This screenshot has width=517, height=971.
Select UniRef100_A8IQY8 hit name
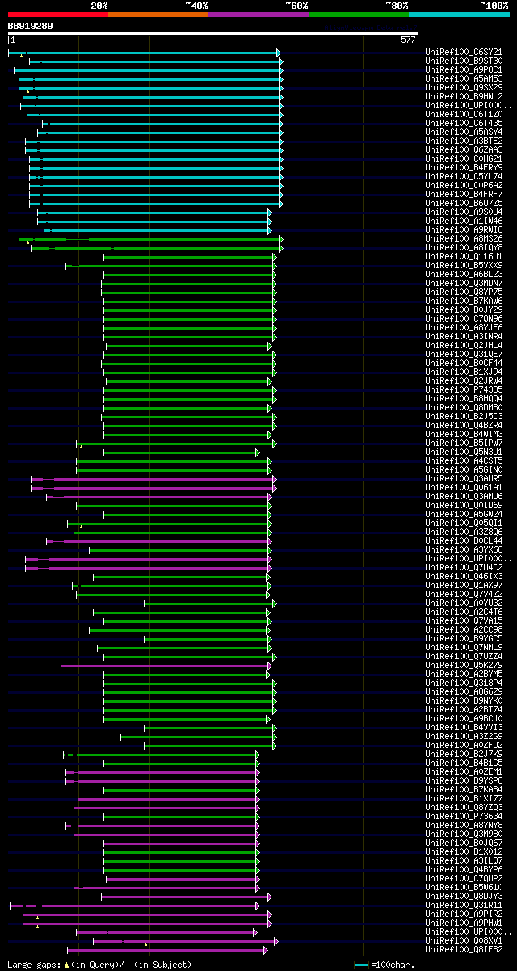point(465,247)
